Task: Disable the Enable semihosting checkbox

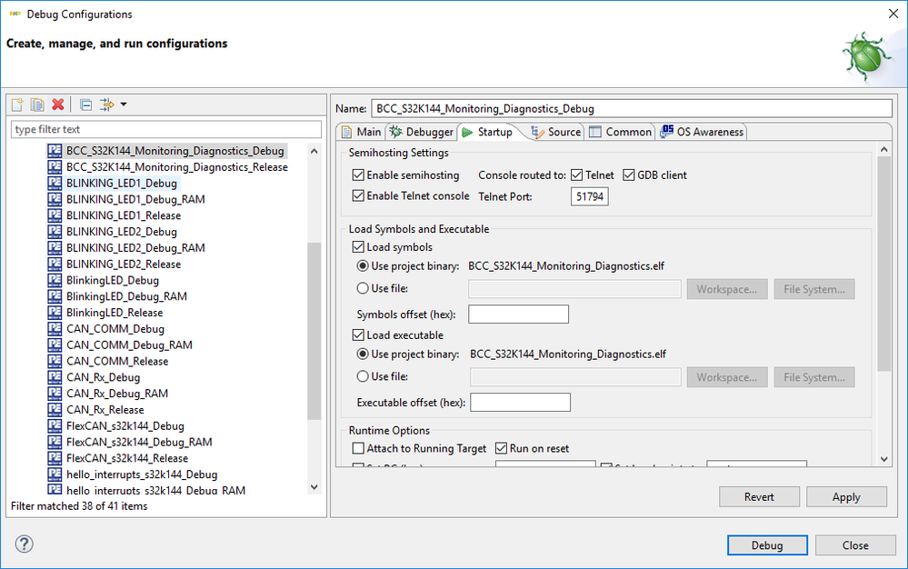Action: pos(357,175)
